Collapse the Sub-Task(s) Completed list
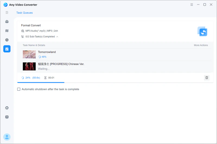 57,37
